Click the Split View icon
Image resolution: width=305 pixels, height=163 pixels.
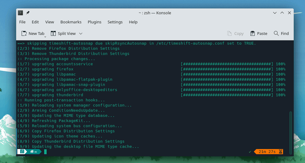click(53, 33)
